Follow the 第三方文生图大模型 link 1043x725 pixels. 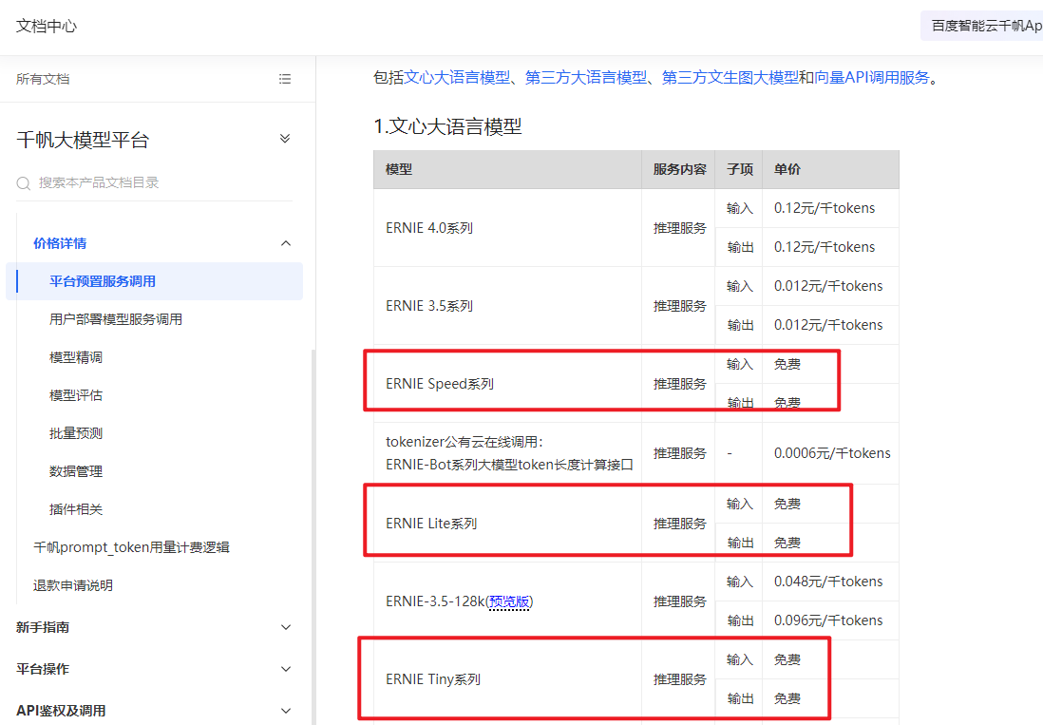pyautogui.click(x=730, y=78)
